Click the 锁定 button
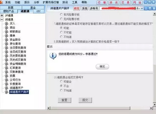Image resolution: width=156 pixels, height=114 pixels. coord(77,9)
